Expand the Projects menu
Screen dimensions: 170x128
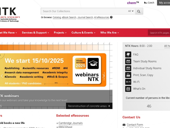[60, 33]
